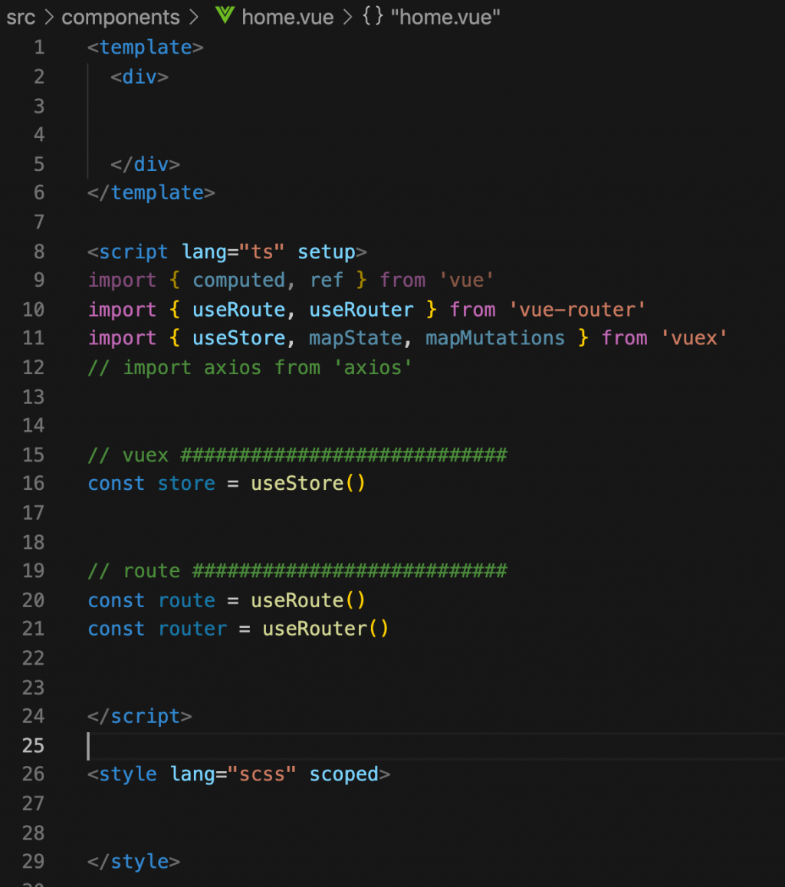Click the 'src' breadcrumb segment
The image size is (785, 887).
(x=21, y=17)
